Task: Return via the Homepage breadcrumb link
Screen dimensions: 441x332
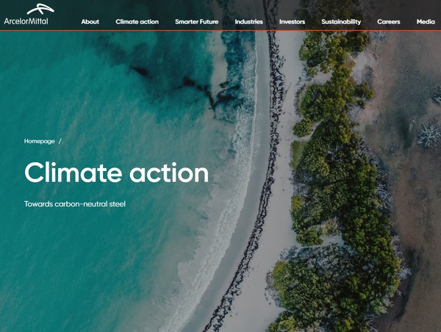Action: click(x=40, y=141)
